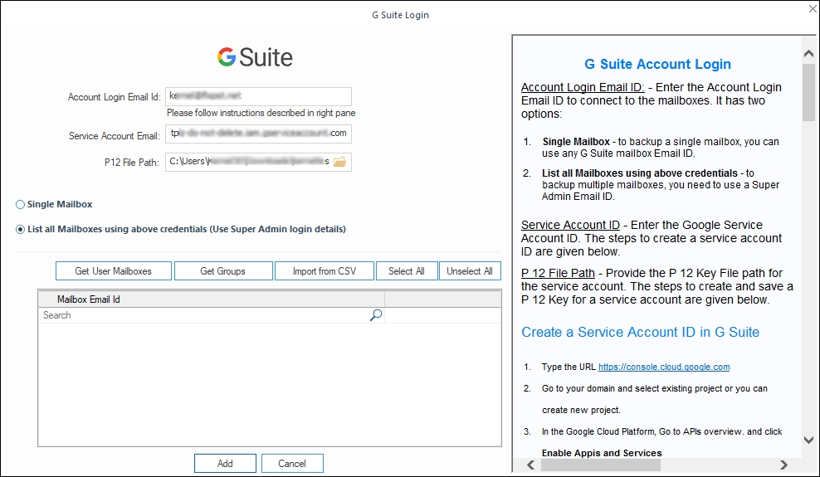Click the G Suite Account Login heading

(x=657, y=64)
